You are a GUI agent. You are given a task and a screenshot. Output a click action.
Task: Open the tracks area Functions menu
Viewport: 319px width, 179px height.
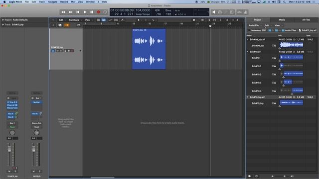pos(74,20)
